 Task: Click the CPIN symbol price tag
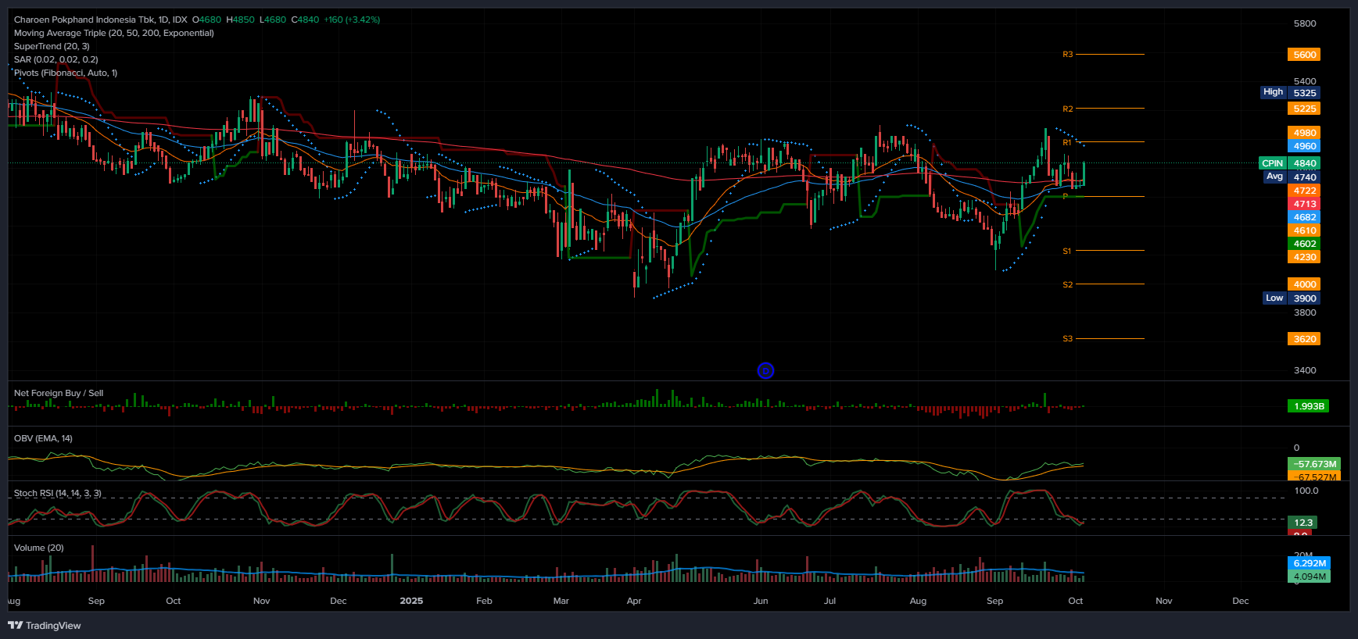[1272, 163]
